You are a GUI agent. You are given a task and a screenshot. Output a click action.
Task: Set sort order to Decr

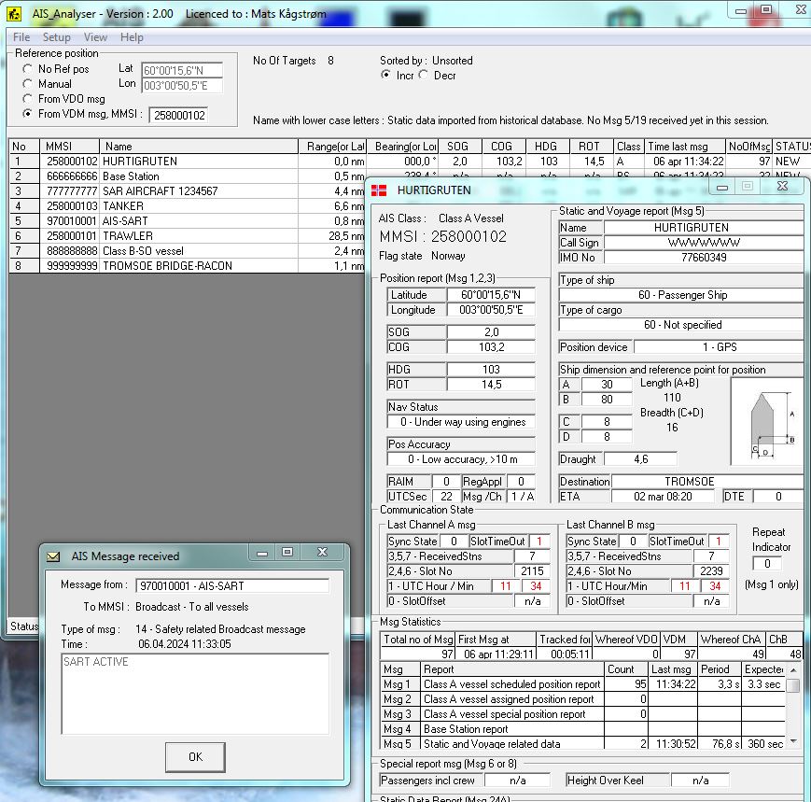click(425, 76)
